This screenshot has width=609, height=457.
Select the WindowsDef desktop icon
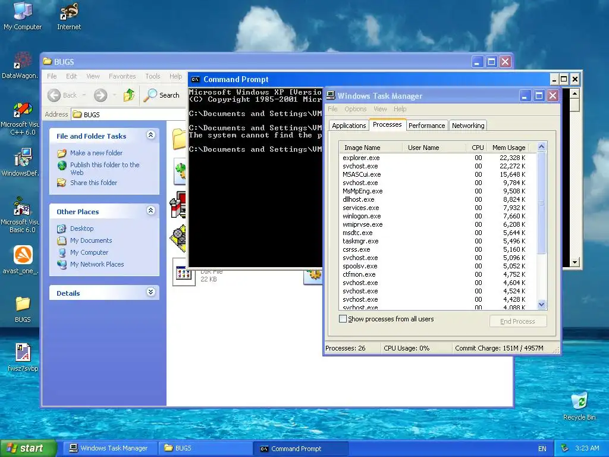20,162
